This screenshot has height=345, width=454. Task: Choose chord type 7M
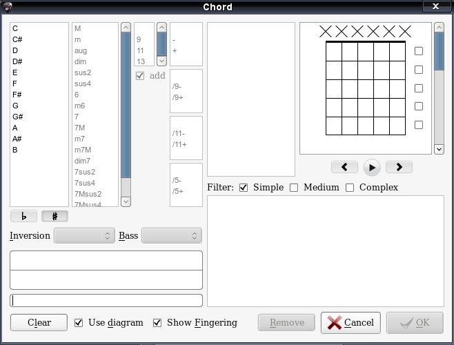tap(95, 128)
